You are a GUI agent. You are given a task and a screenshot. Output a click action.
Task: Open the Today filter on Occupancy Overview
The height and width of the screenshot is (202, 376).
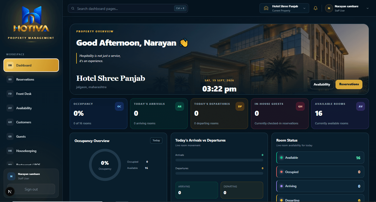[156, 140]
